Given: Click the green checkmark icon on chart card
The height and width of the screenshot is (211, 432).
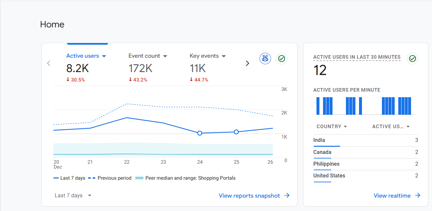Looking at the screenshot, I should [281, 59].
